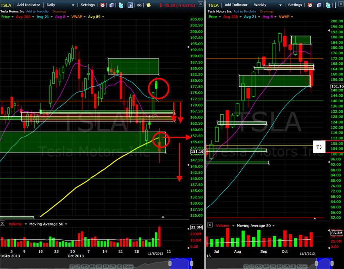Select 1M range in Daily chart
Screen dimensions: 344x269
[x=106, y=266]
